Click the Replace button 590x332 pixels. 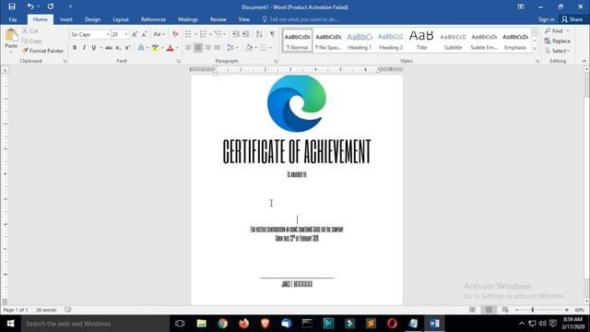557,41
